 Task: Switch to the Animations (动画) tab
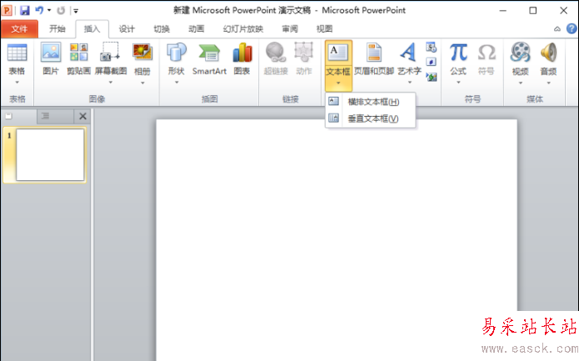196,29
